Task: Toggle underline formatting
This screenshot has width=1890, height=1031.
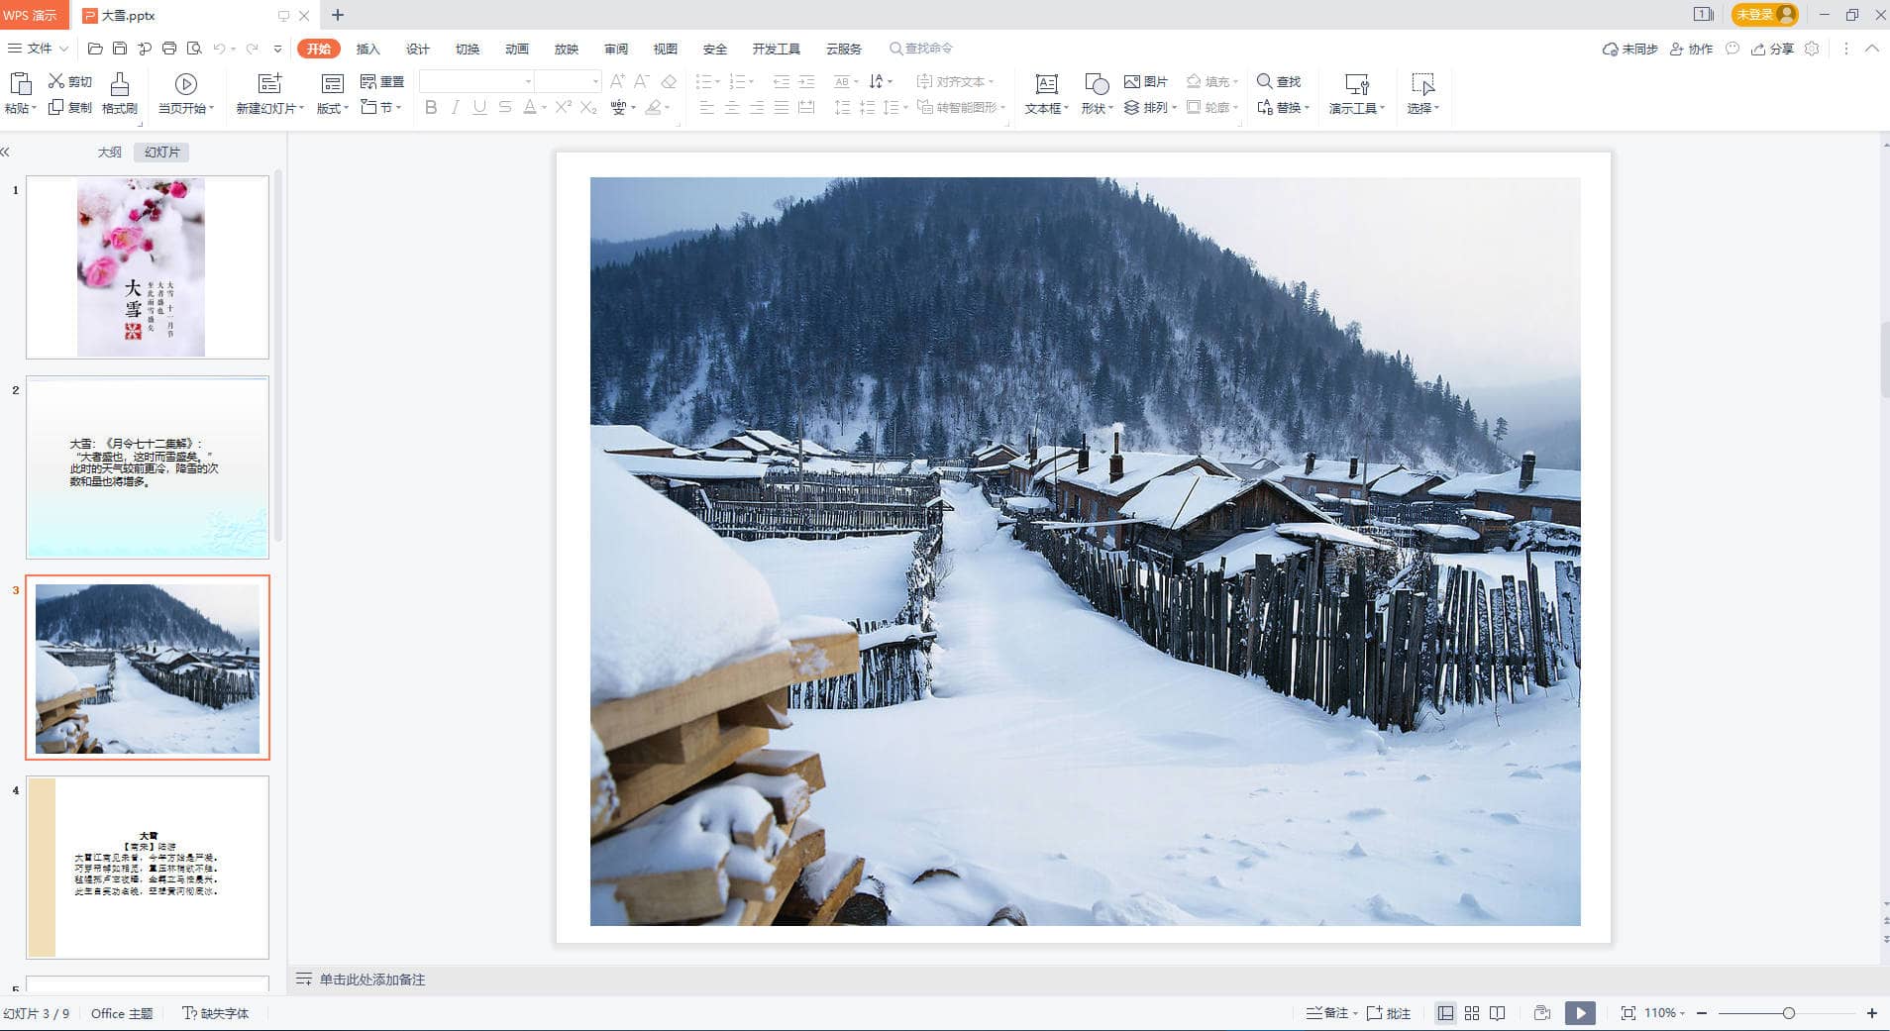Action: coord(479,107)
